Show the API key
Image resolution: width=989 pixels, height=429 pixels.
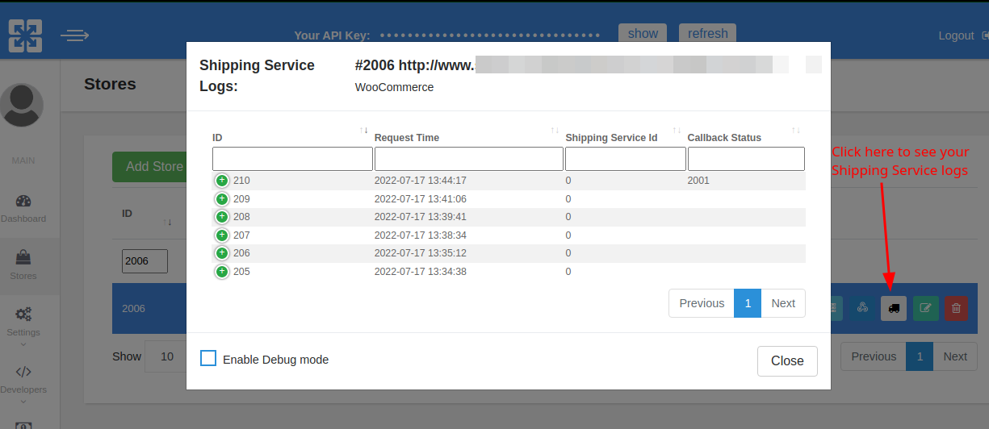(x=642, y=33)
